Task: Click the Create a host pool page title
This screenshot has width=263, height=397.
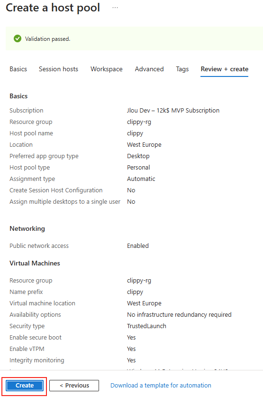Action: coord(53,8)
